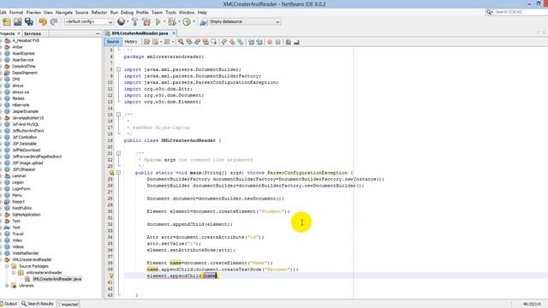Click the Search Results magnifier tab at the bottom

tap(37, 304)
